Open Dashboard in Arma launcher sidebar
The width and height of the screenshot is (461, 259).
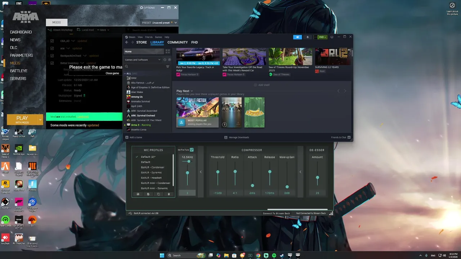tap(21, 32)
